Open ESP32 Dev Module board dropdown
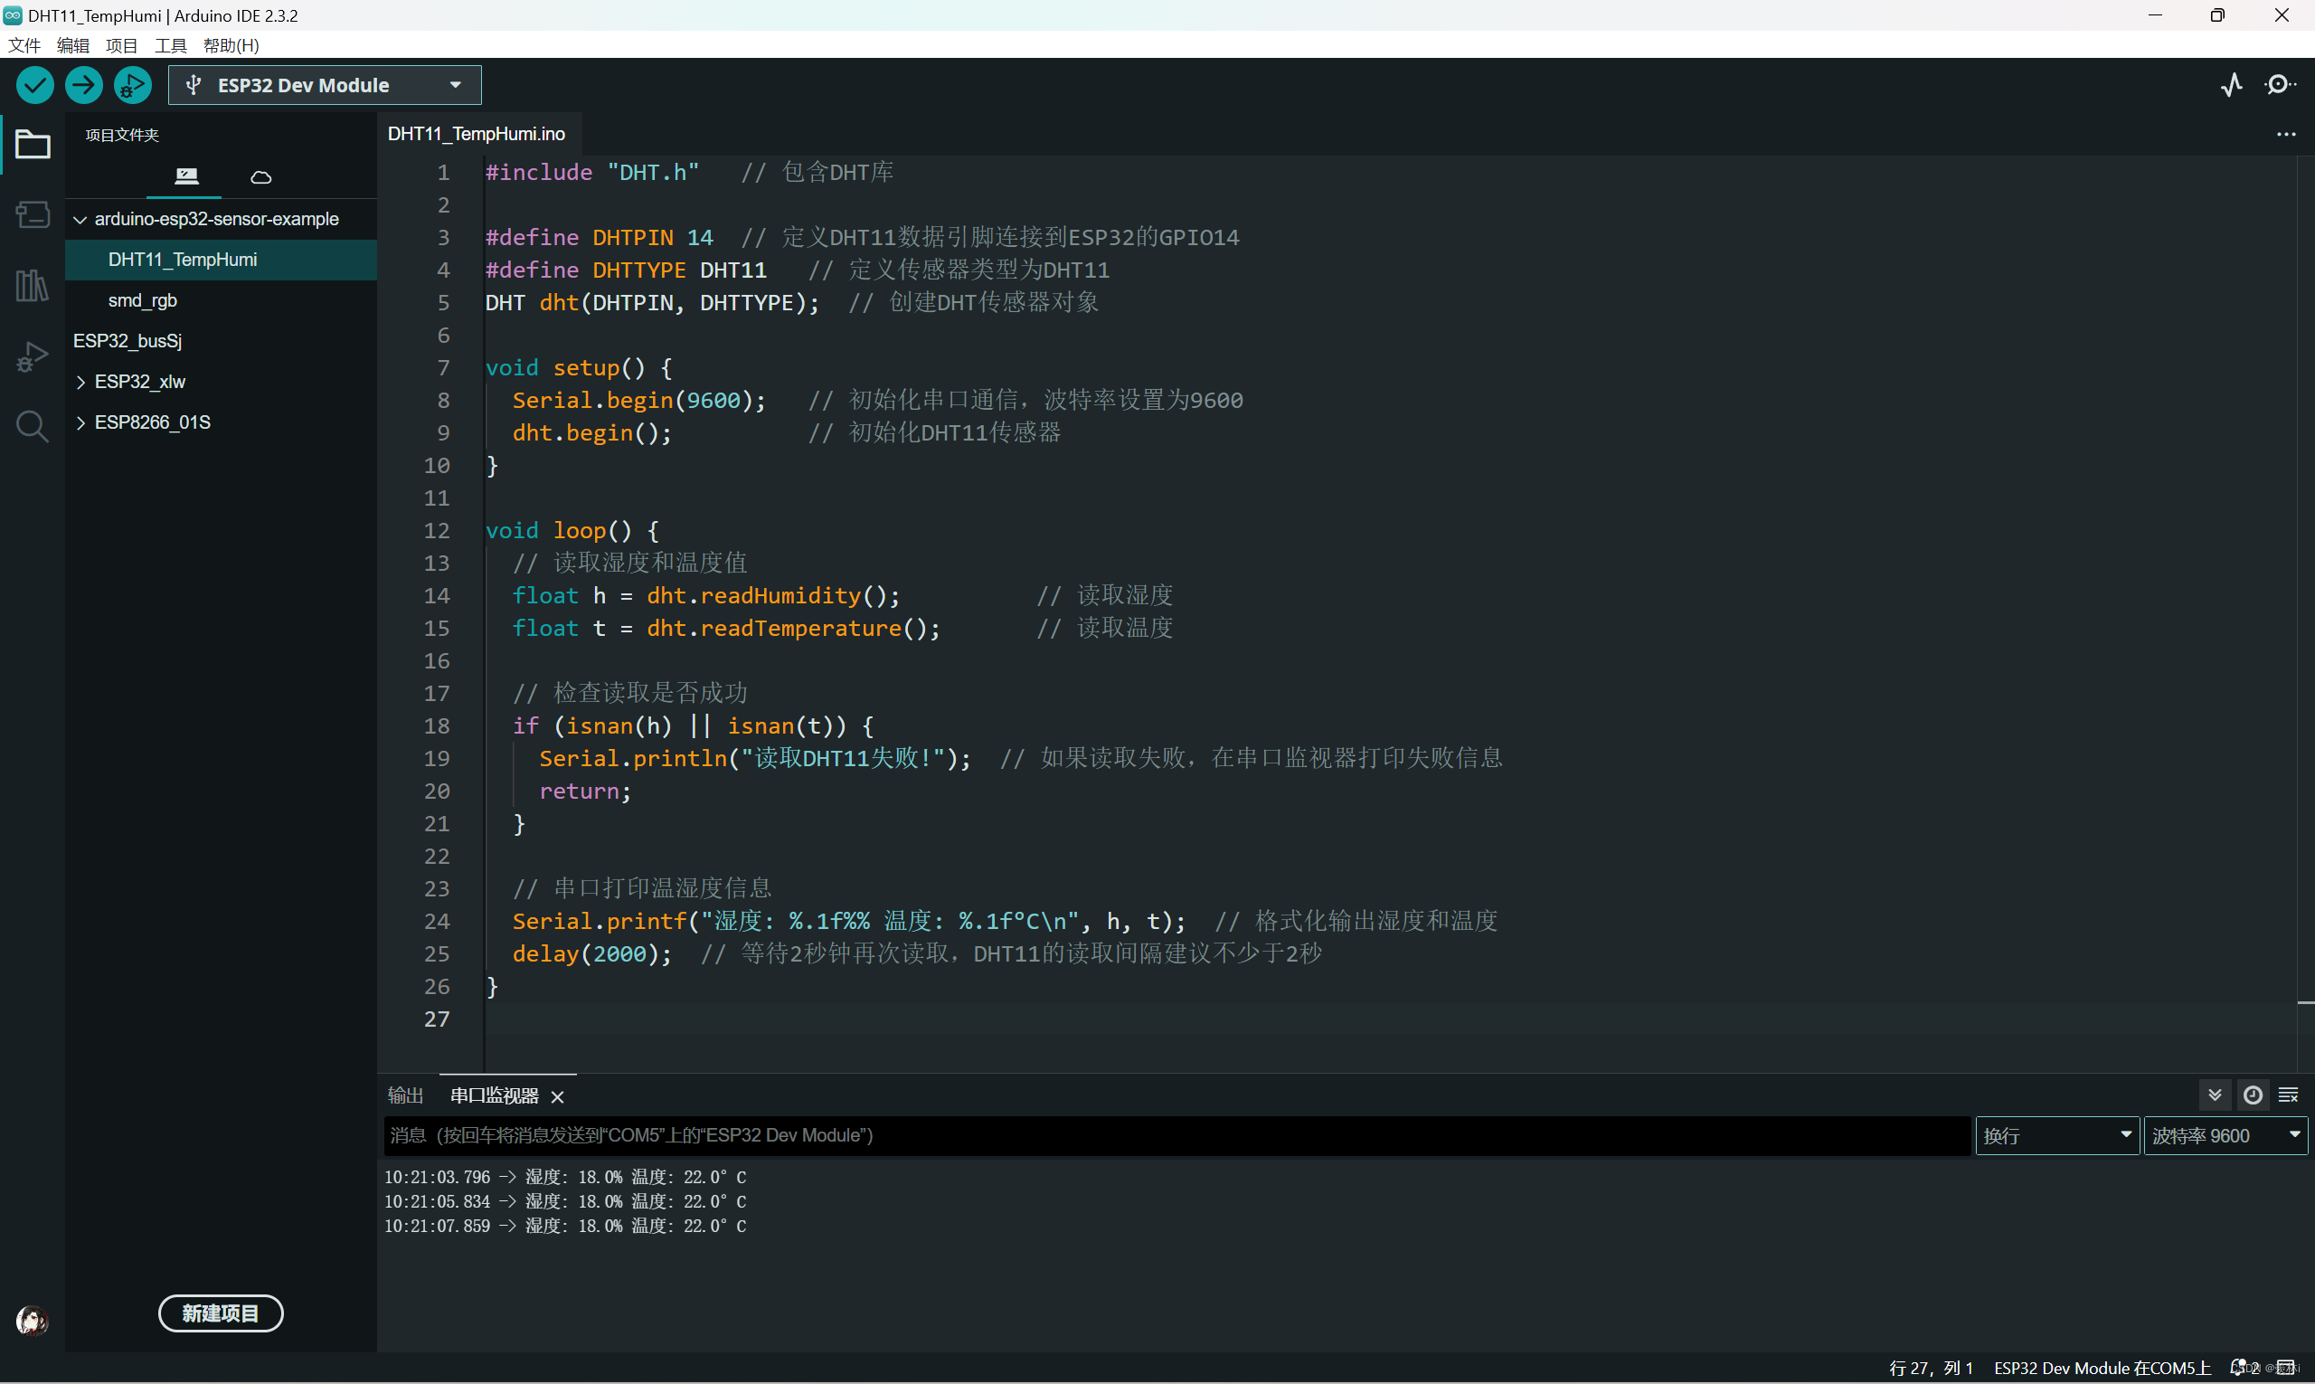The width and height of the screenshot is (2315, 1384). click(325, 85)
